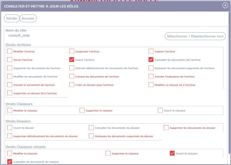Close the role dialog with X icon

pos(225,5)
